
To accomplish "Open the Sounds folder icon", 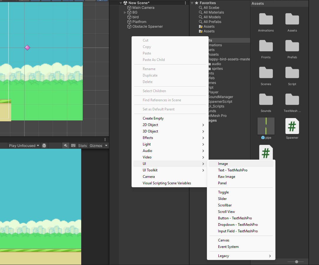I will [266, 100].
